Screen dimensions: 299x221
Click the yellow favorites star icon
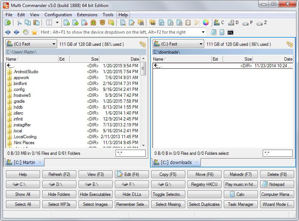pos(34,33)
